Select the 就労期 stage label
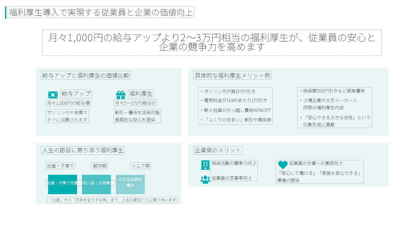403x234 pixels. 99,166
